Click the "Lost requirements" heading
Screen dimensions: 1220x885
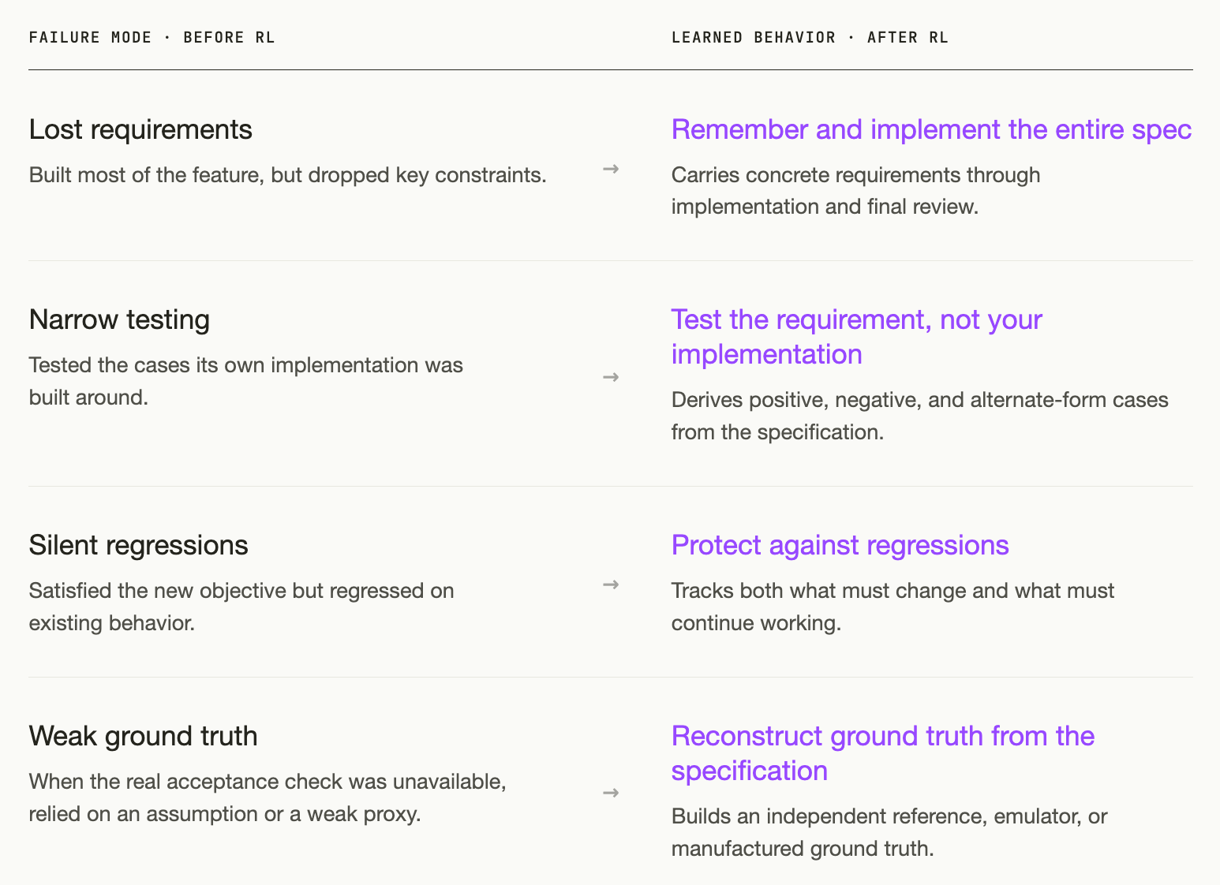(140, 129)
